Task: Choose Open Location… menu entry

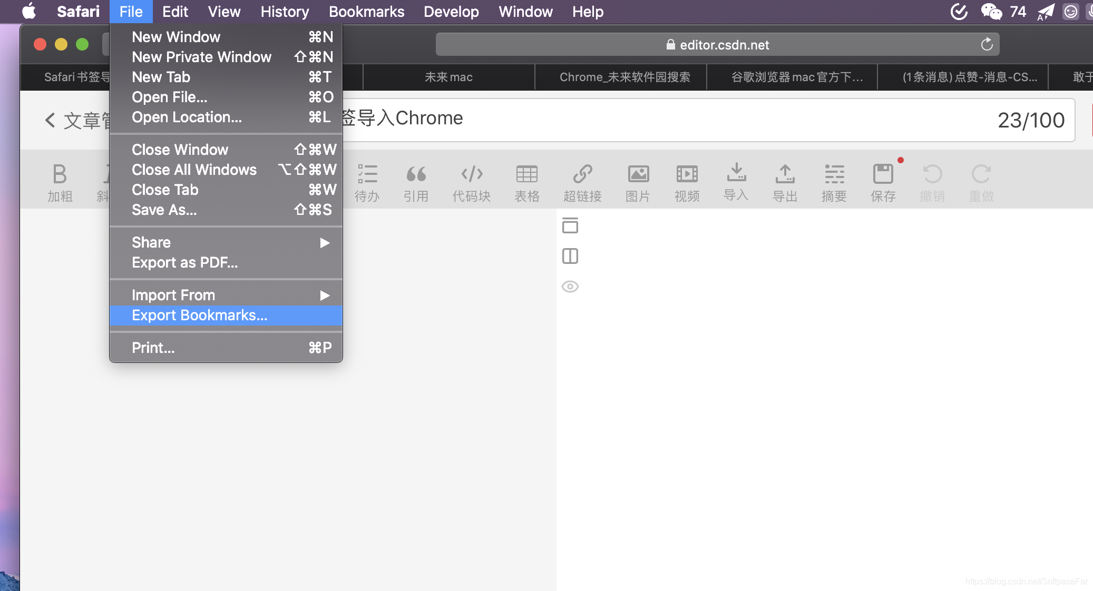Action: [226, 117]
